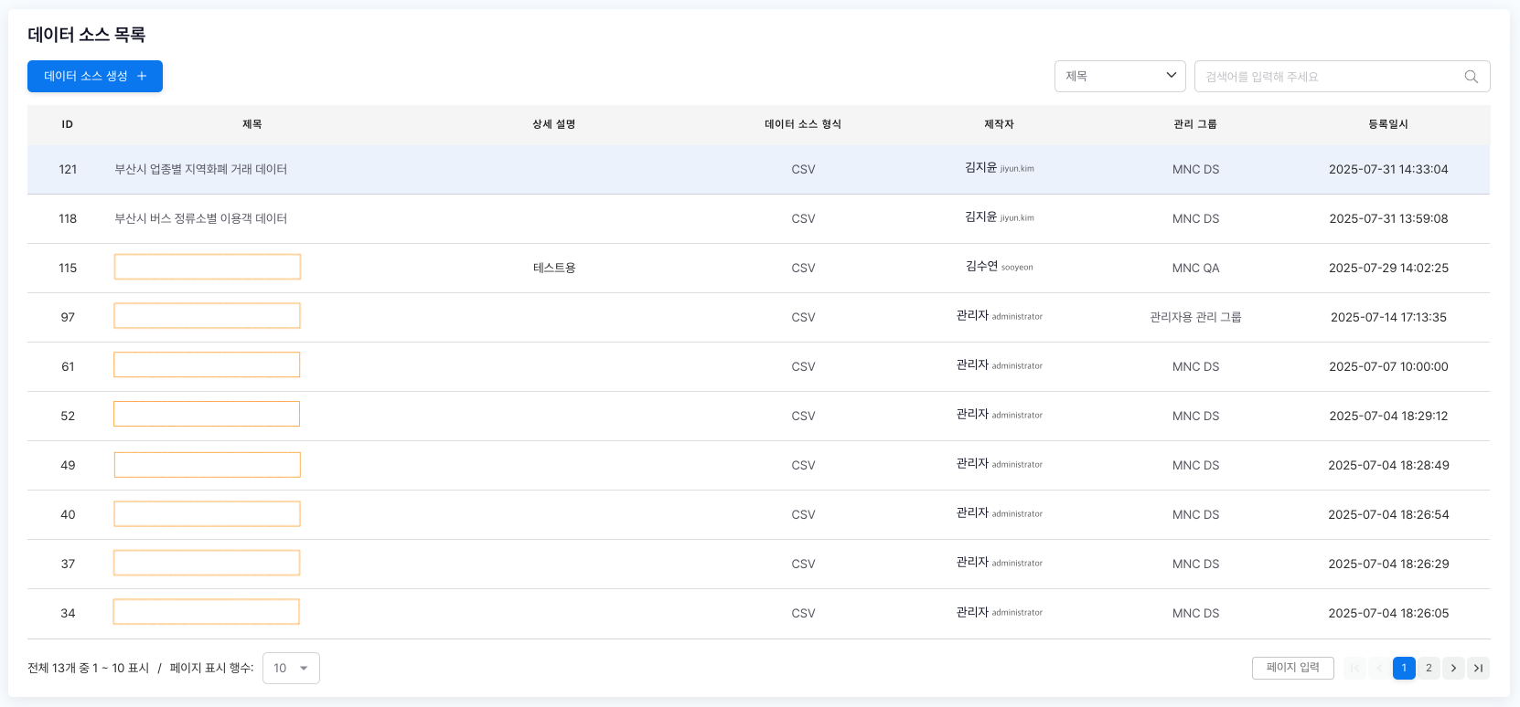The width and height of the screenshot is (1520, 707).
Task: Click the first page arrow icon
Action: [1354, 668]
